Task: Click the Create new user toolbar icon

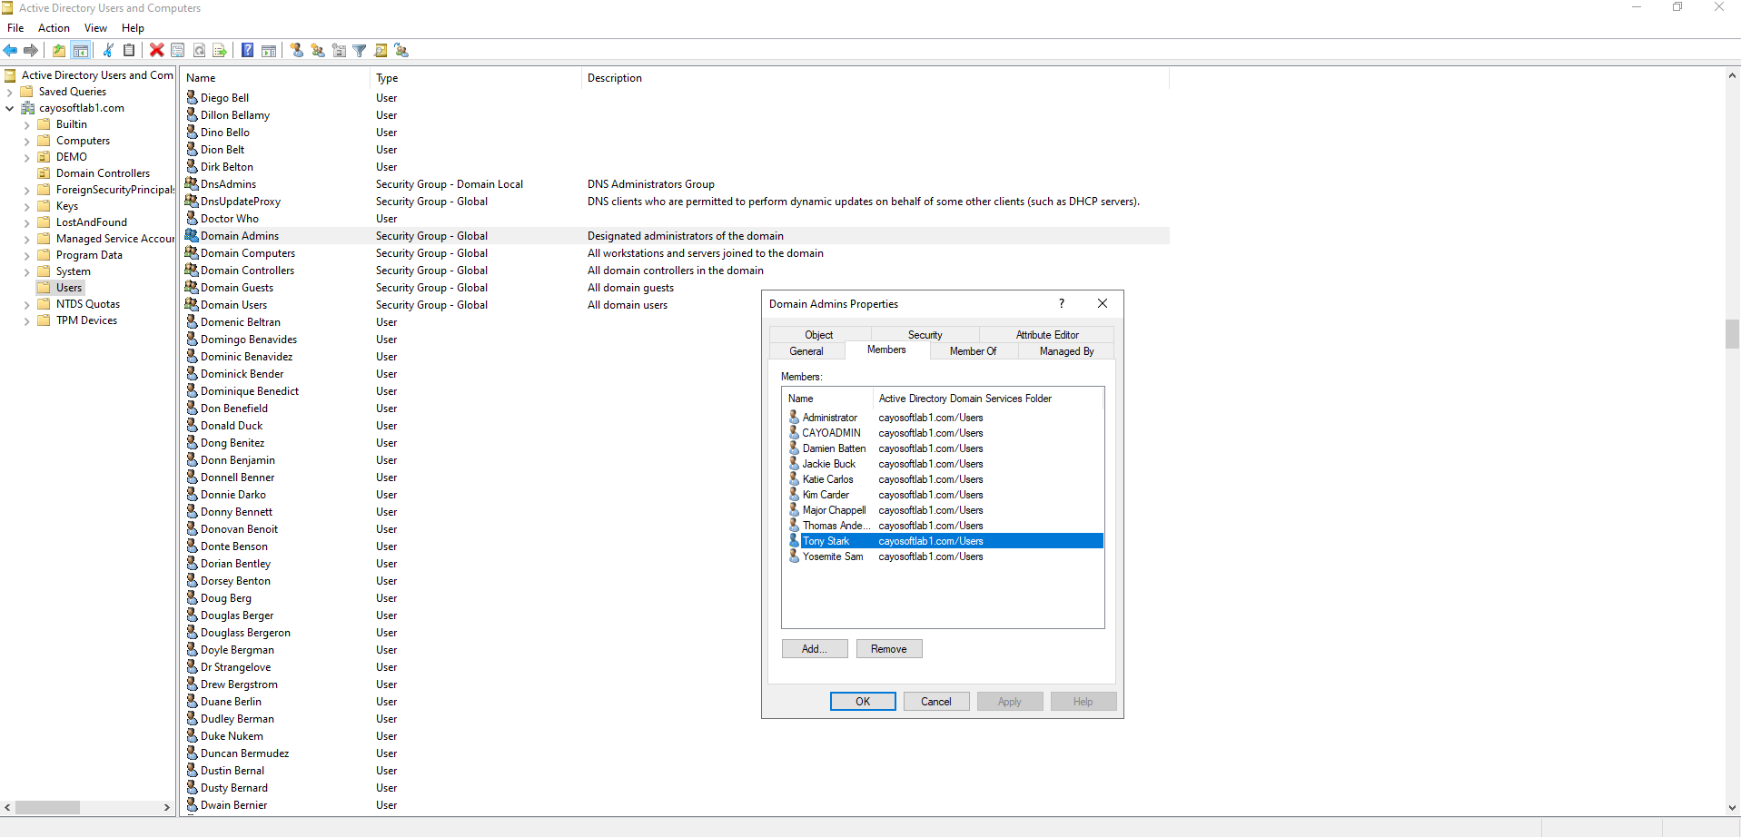Action: click(297, 51)
